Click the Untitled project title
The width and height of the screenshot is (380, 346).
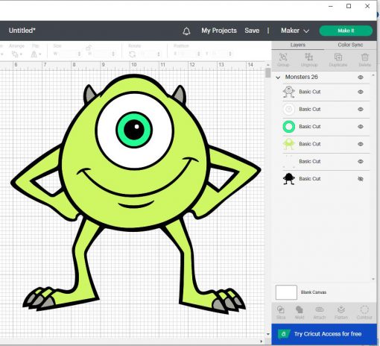[x=22, y=31]
